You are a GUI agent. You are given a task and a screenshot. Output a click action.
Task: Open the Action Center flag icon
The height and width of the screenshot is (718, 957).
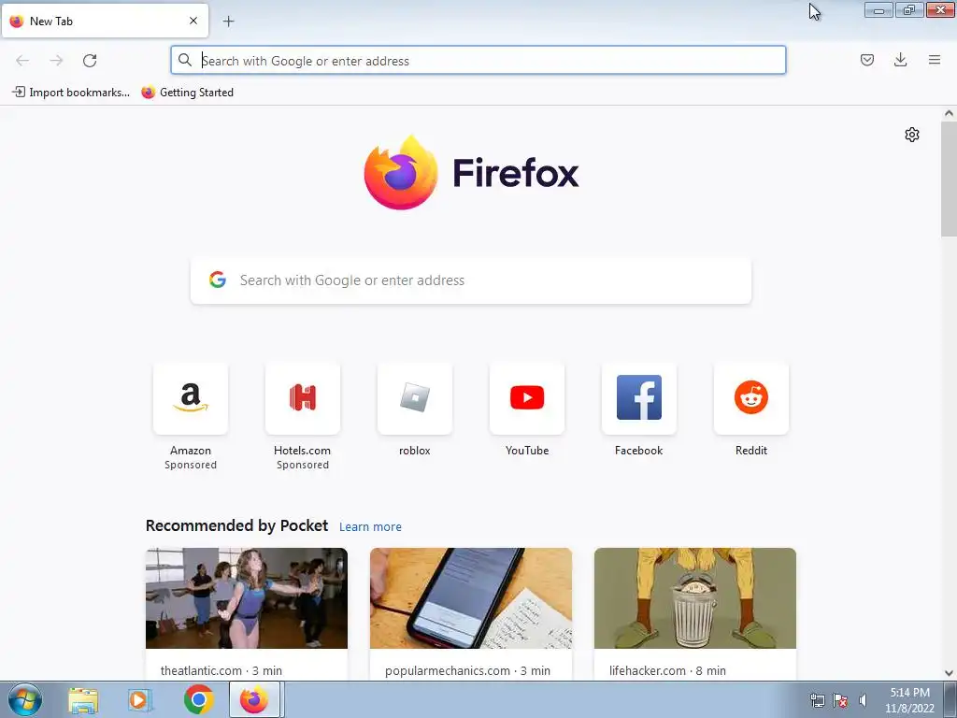tap(840, 700)
